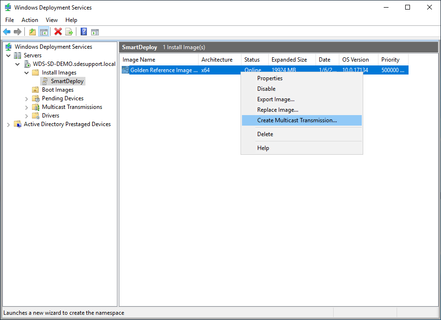The image size is (441, 320).
Task: Select the Boot Images tree item
Action: tap(57, 90)
